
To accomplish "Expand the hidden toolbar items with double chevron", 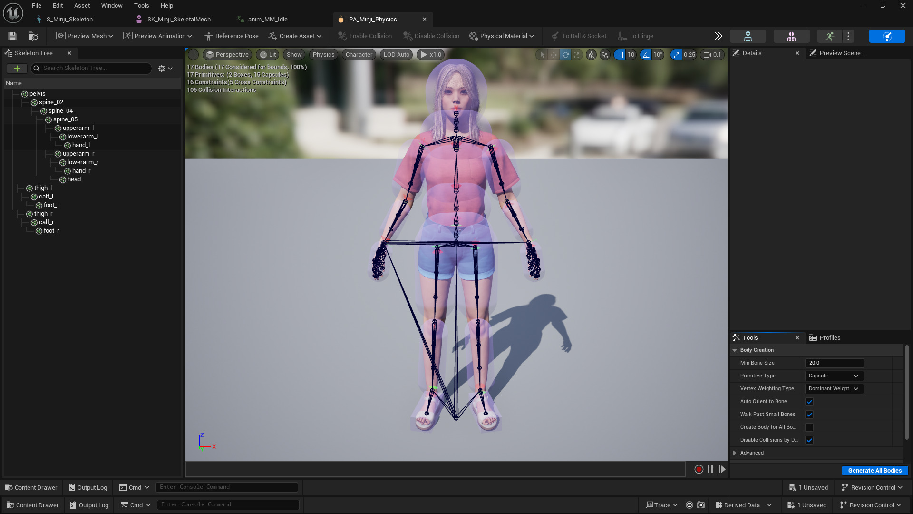I will tap(719, 36).
